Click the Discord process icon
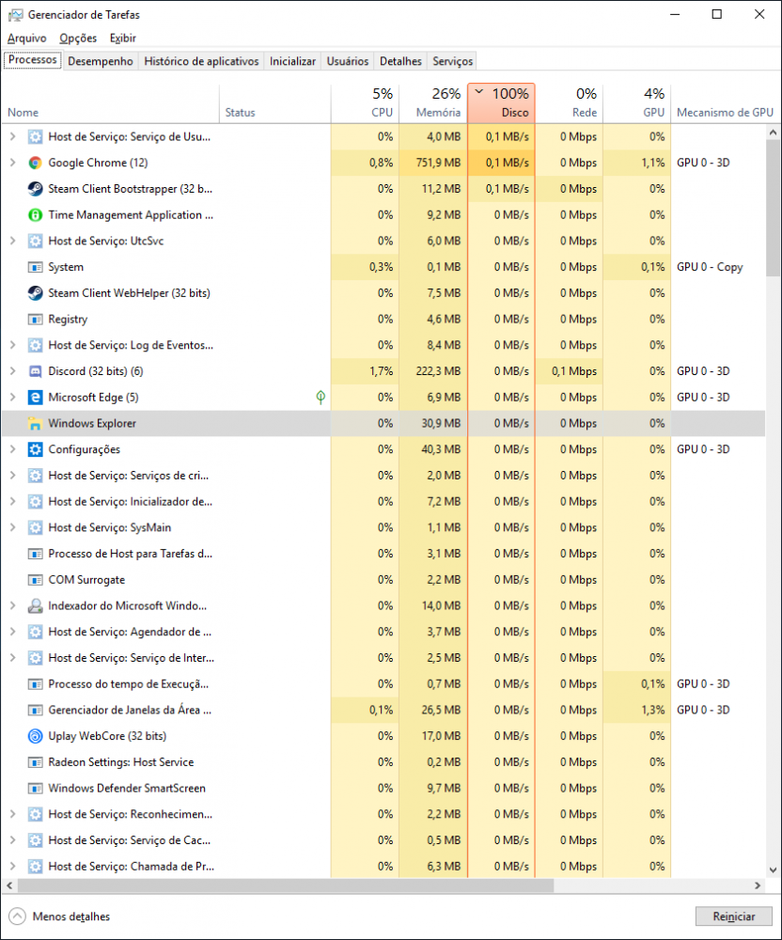 [35, 371]
